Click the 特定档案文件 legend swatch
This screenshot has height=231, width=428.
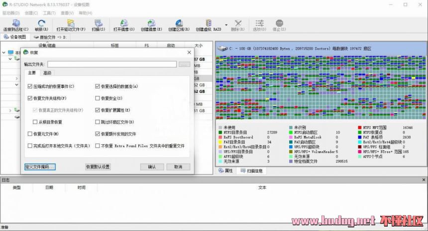291,162
